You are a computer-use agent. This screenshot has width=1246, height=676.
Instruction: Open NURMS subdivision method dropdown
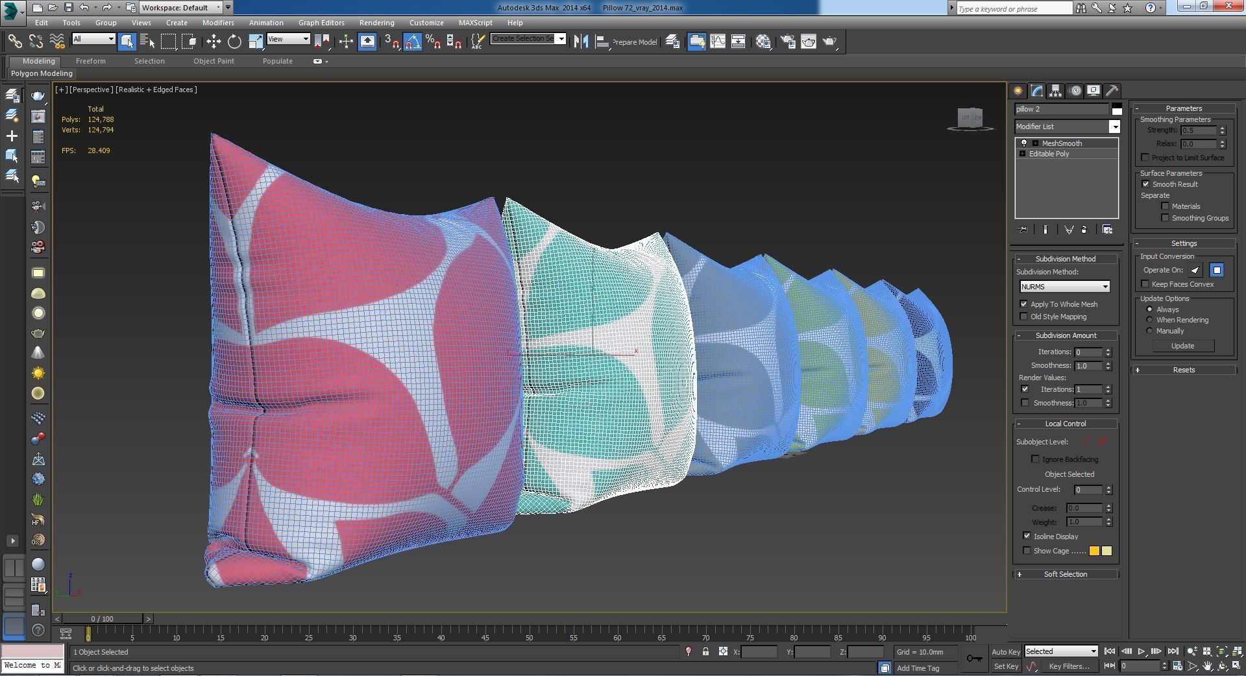point(1064,287)
